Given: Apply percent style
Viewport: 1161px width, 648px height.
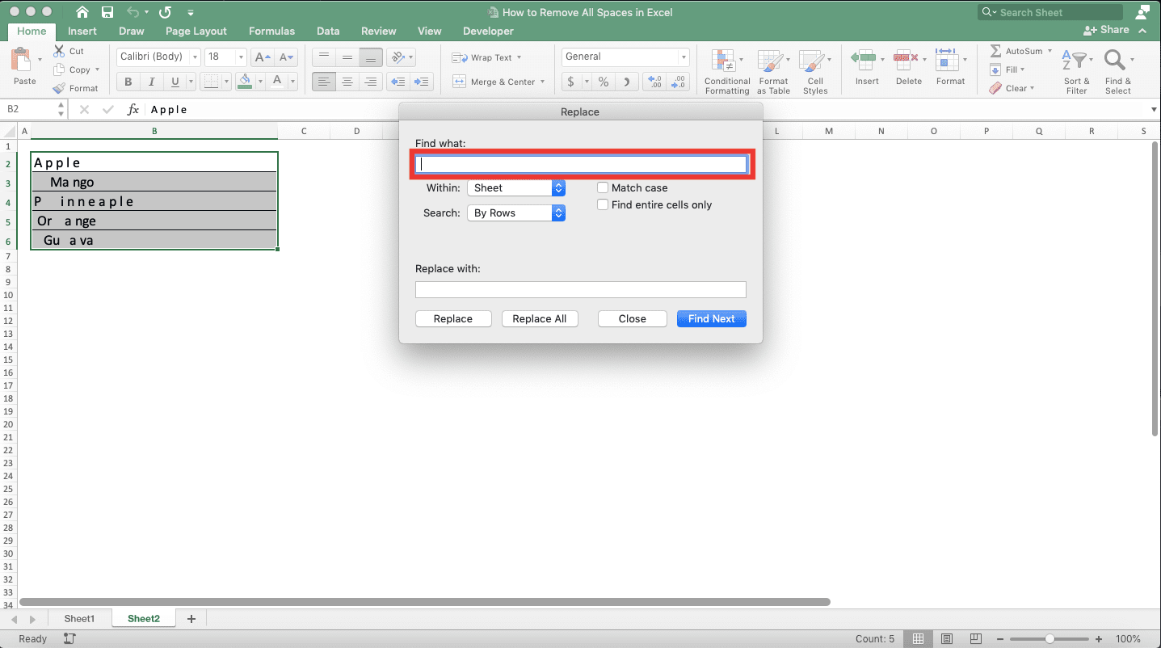Looking at the screenshot, I should pos(603,82).
